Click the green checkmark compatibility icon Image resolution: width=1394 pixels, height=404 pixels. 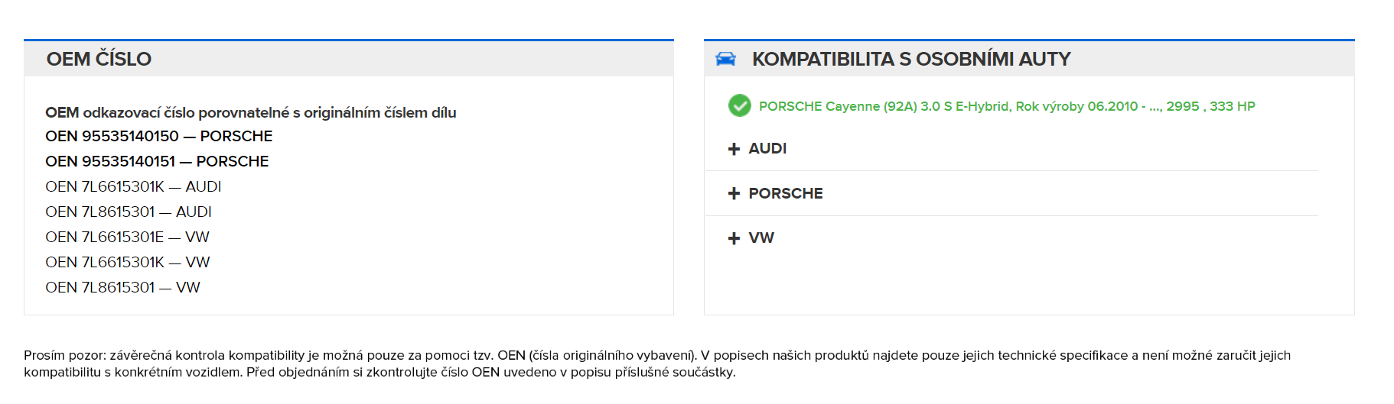pos(739,105)
